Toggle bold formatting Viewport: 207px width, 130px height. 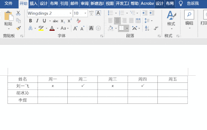(x=30, y=21)
